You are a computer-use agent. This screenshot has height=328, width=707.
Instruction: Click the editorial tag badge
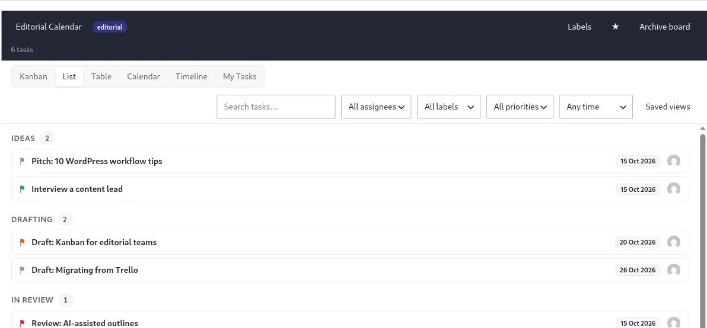coord(110,27)
